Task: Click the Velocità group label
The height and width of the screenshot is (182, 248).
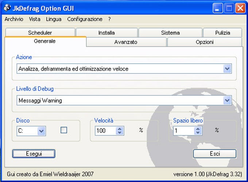Action: [x=104, y=120]
